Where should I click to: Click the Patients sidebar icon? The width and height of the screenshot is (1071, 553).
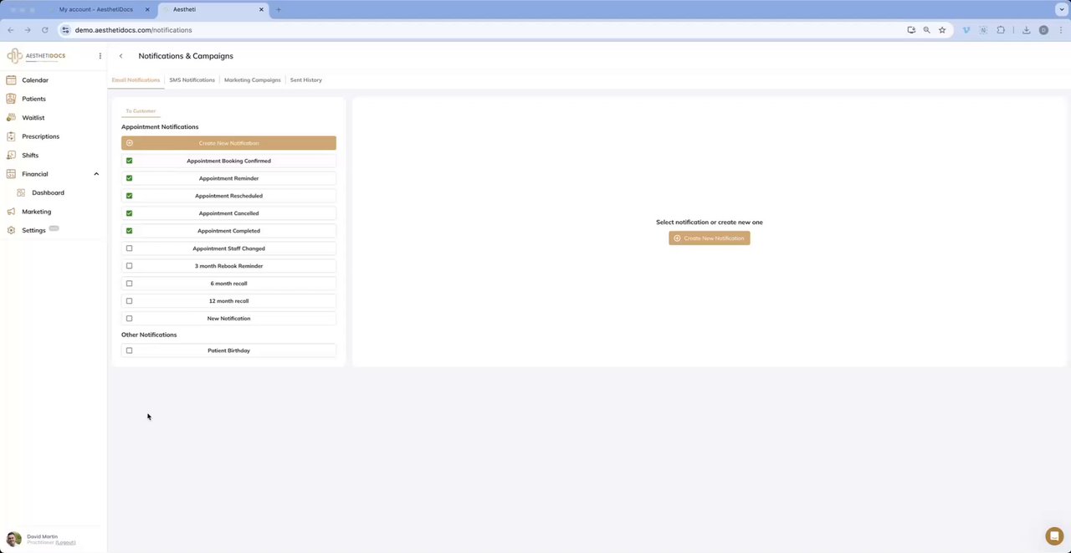point(11,99)
